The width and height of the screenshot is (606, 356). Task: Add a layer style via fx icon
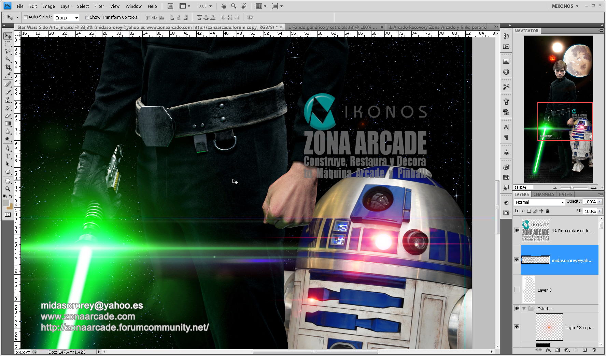point(548,350)
